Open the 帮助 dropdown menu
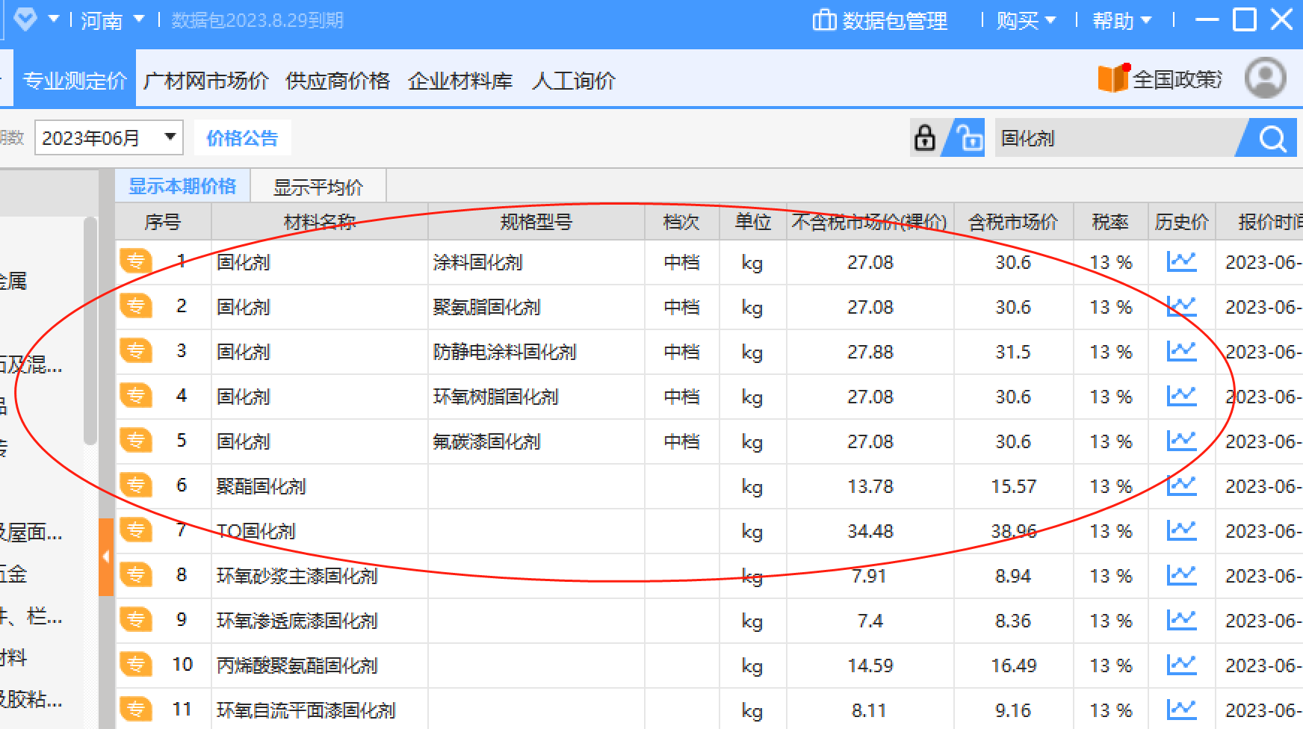 pyautogui.click(x=1121, y=20)
